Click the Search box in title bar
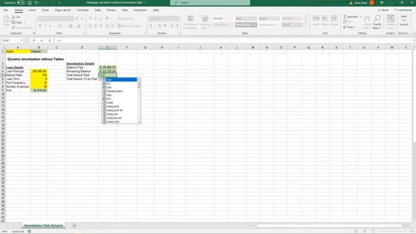Image resolution: width=416 pixels, height=234 pixels. [210, 3]
